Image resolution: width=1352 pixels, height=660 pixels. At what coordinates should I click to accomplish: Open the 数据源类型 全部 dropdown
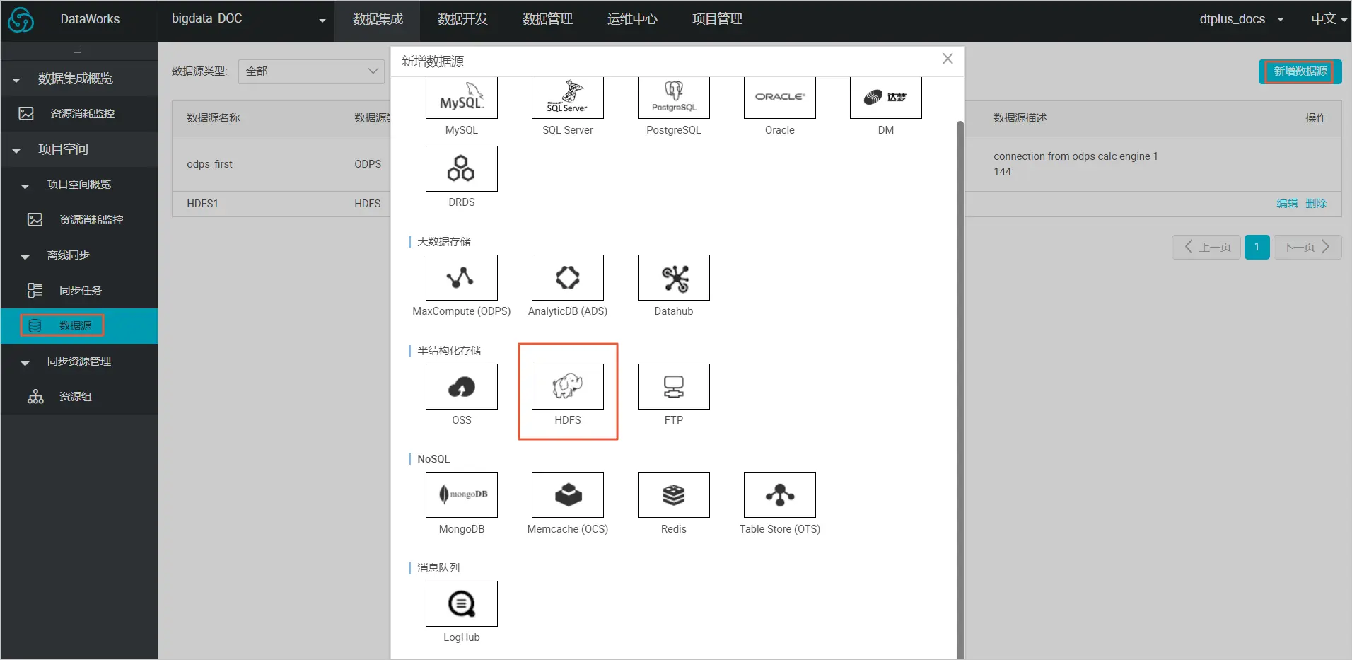[312, 71]
